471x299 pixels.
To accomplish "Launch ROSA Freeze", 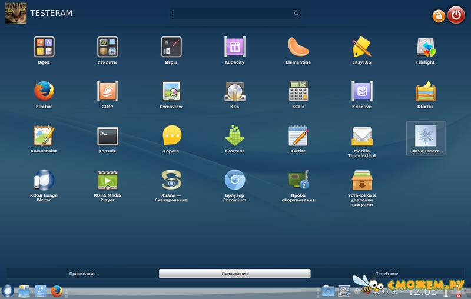I will tap(426, 138).
